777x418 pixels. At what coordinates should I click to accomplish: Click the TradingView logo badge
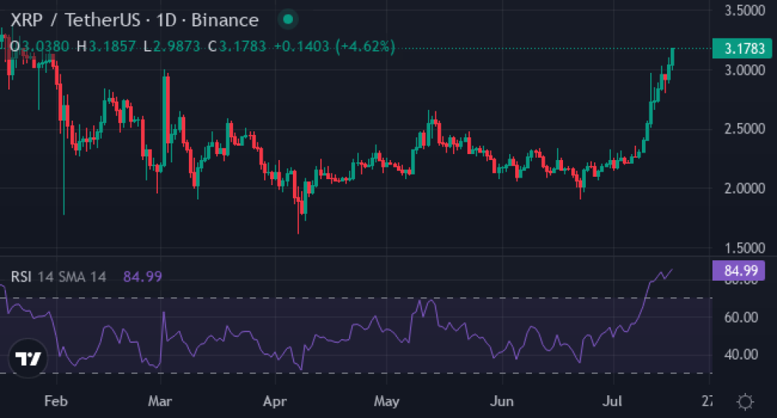tap(28, 358)
